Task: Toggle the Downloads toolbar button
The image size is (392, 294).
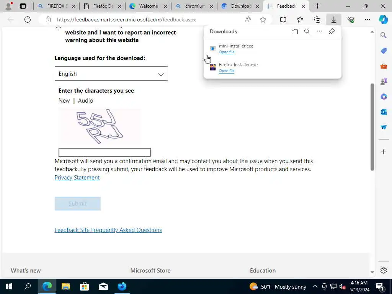Action: 334,20
